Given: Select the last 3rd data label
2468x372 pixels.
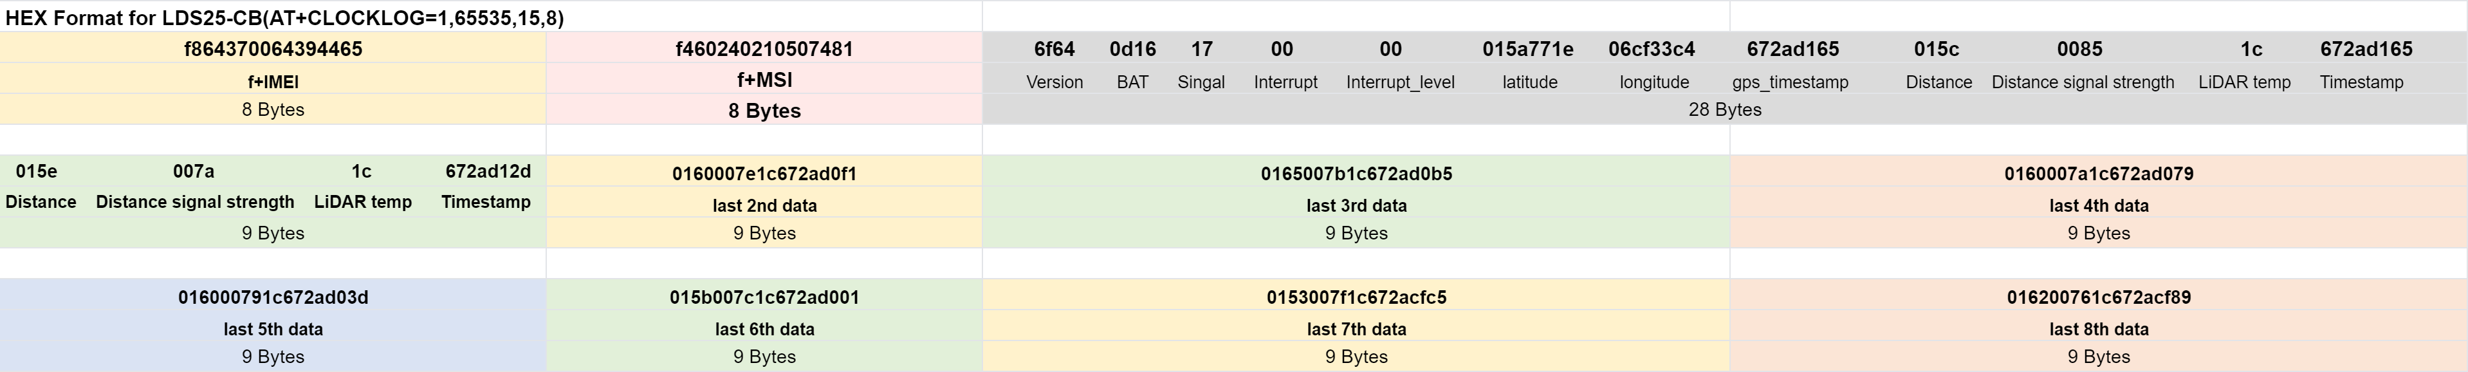Looking at the screenshot, I should [1357, 205].
